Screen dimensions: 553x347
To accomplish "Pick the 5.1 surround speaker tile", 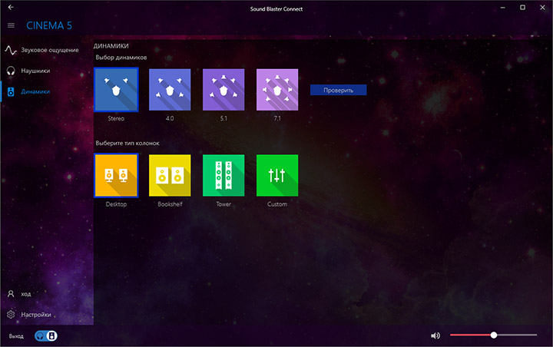I will 224,90.
